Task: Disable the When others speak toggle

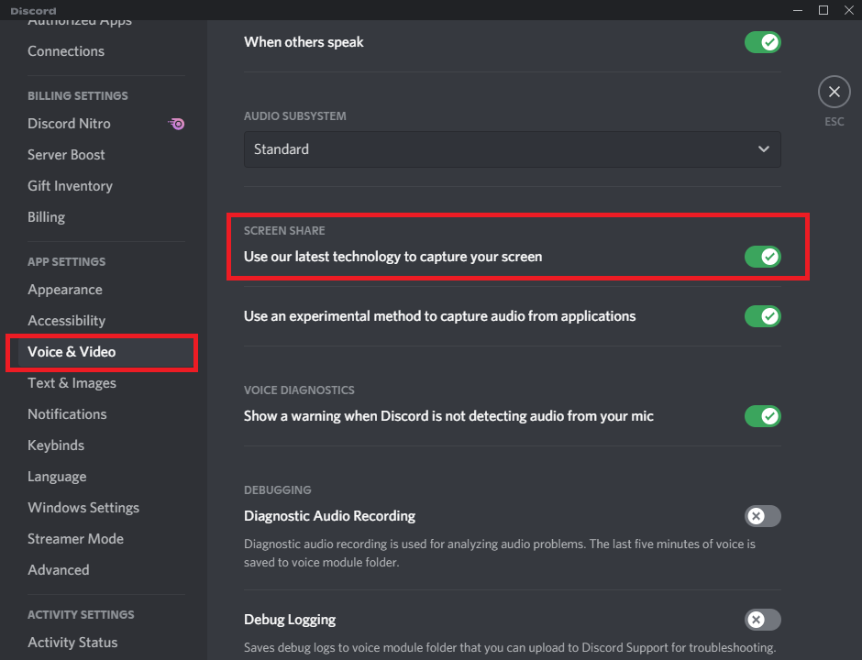Action: [x=762, y=41]
